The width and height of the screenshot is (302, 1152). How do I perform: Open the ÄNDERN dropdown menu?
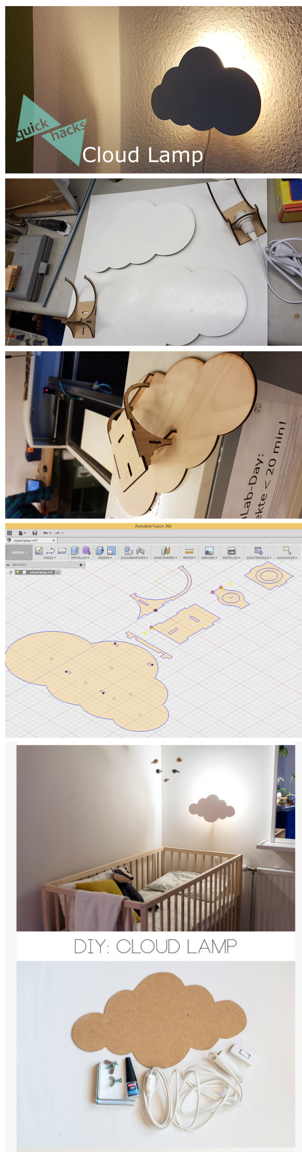point(105,558)
